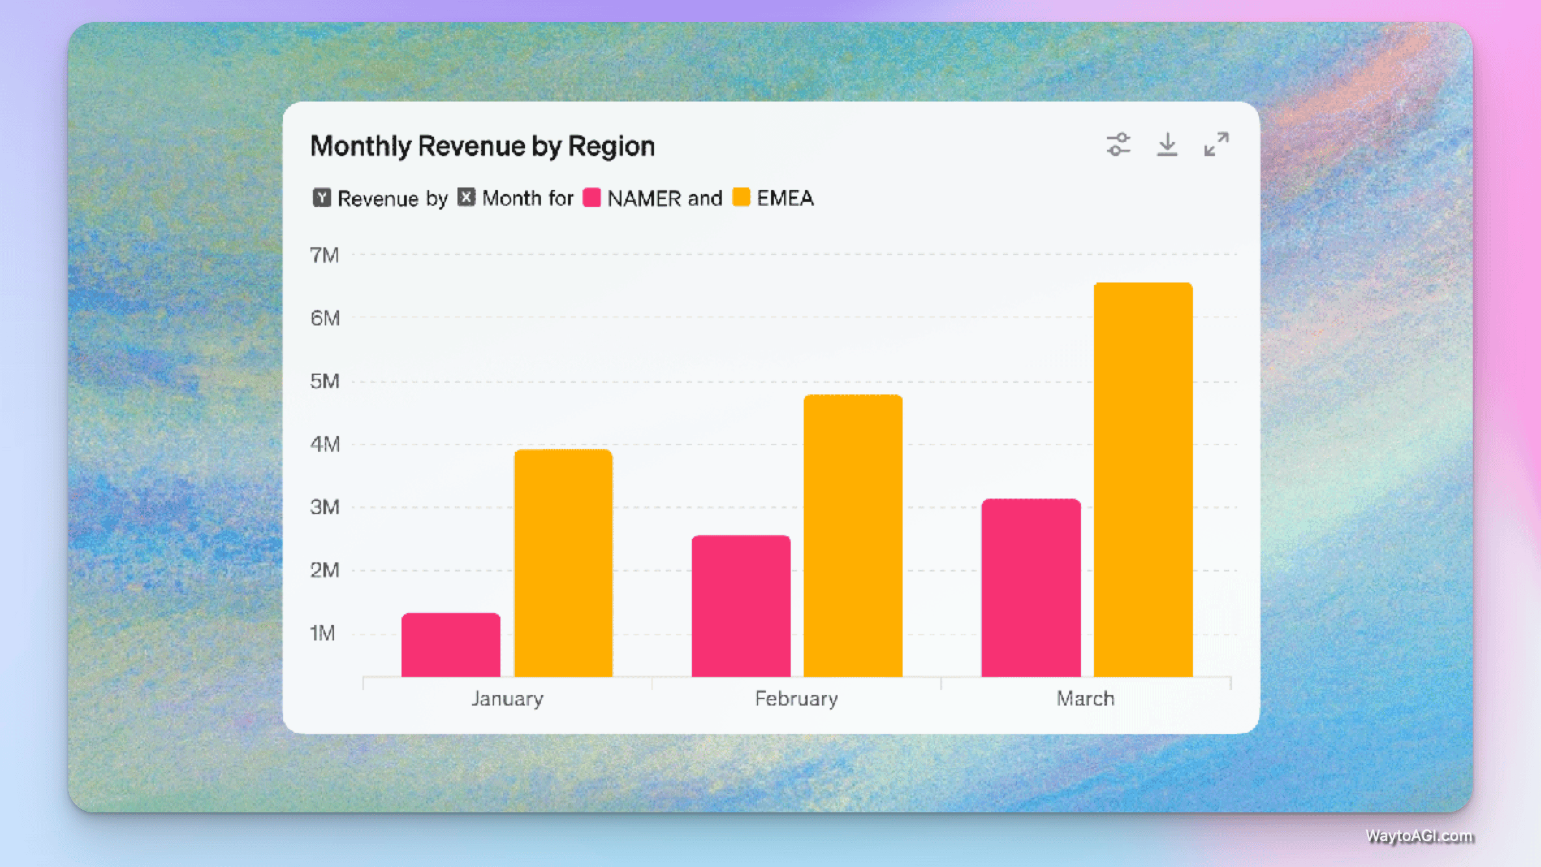
Task: Select the orange EMEA legend swatch
Action: [x=741, y=197]
